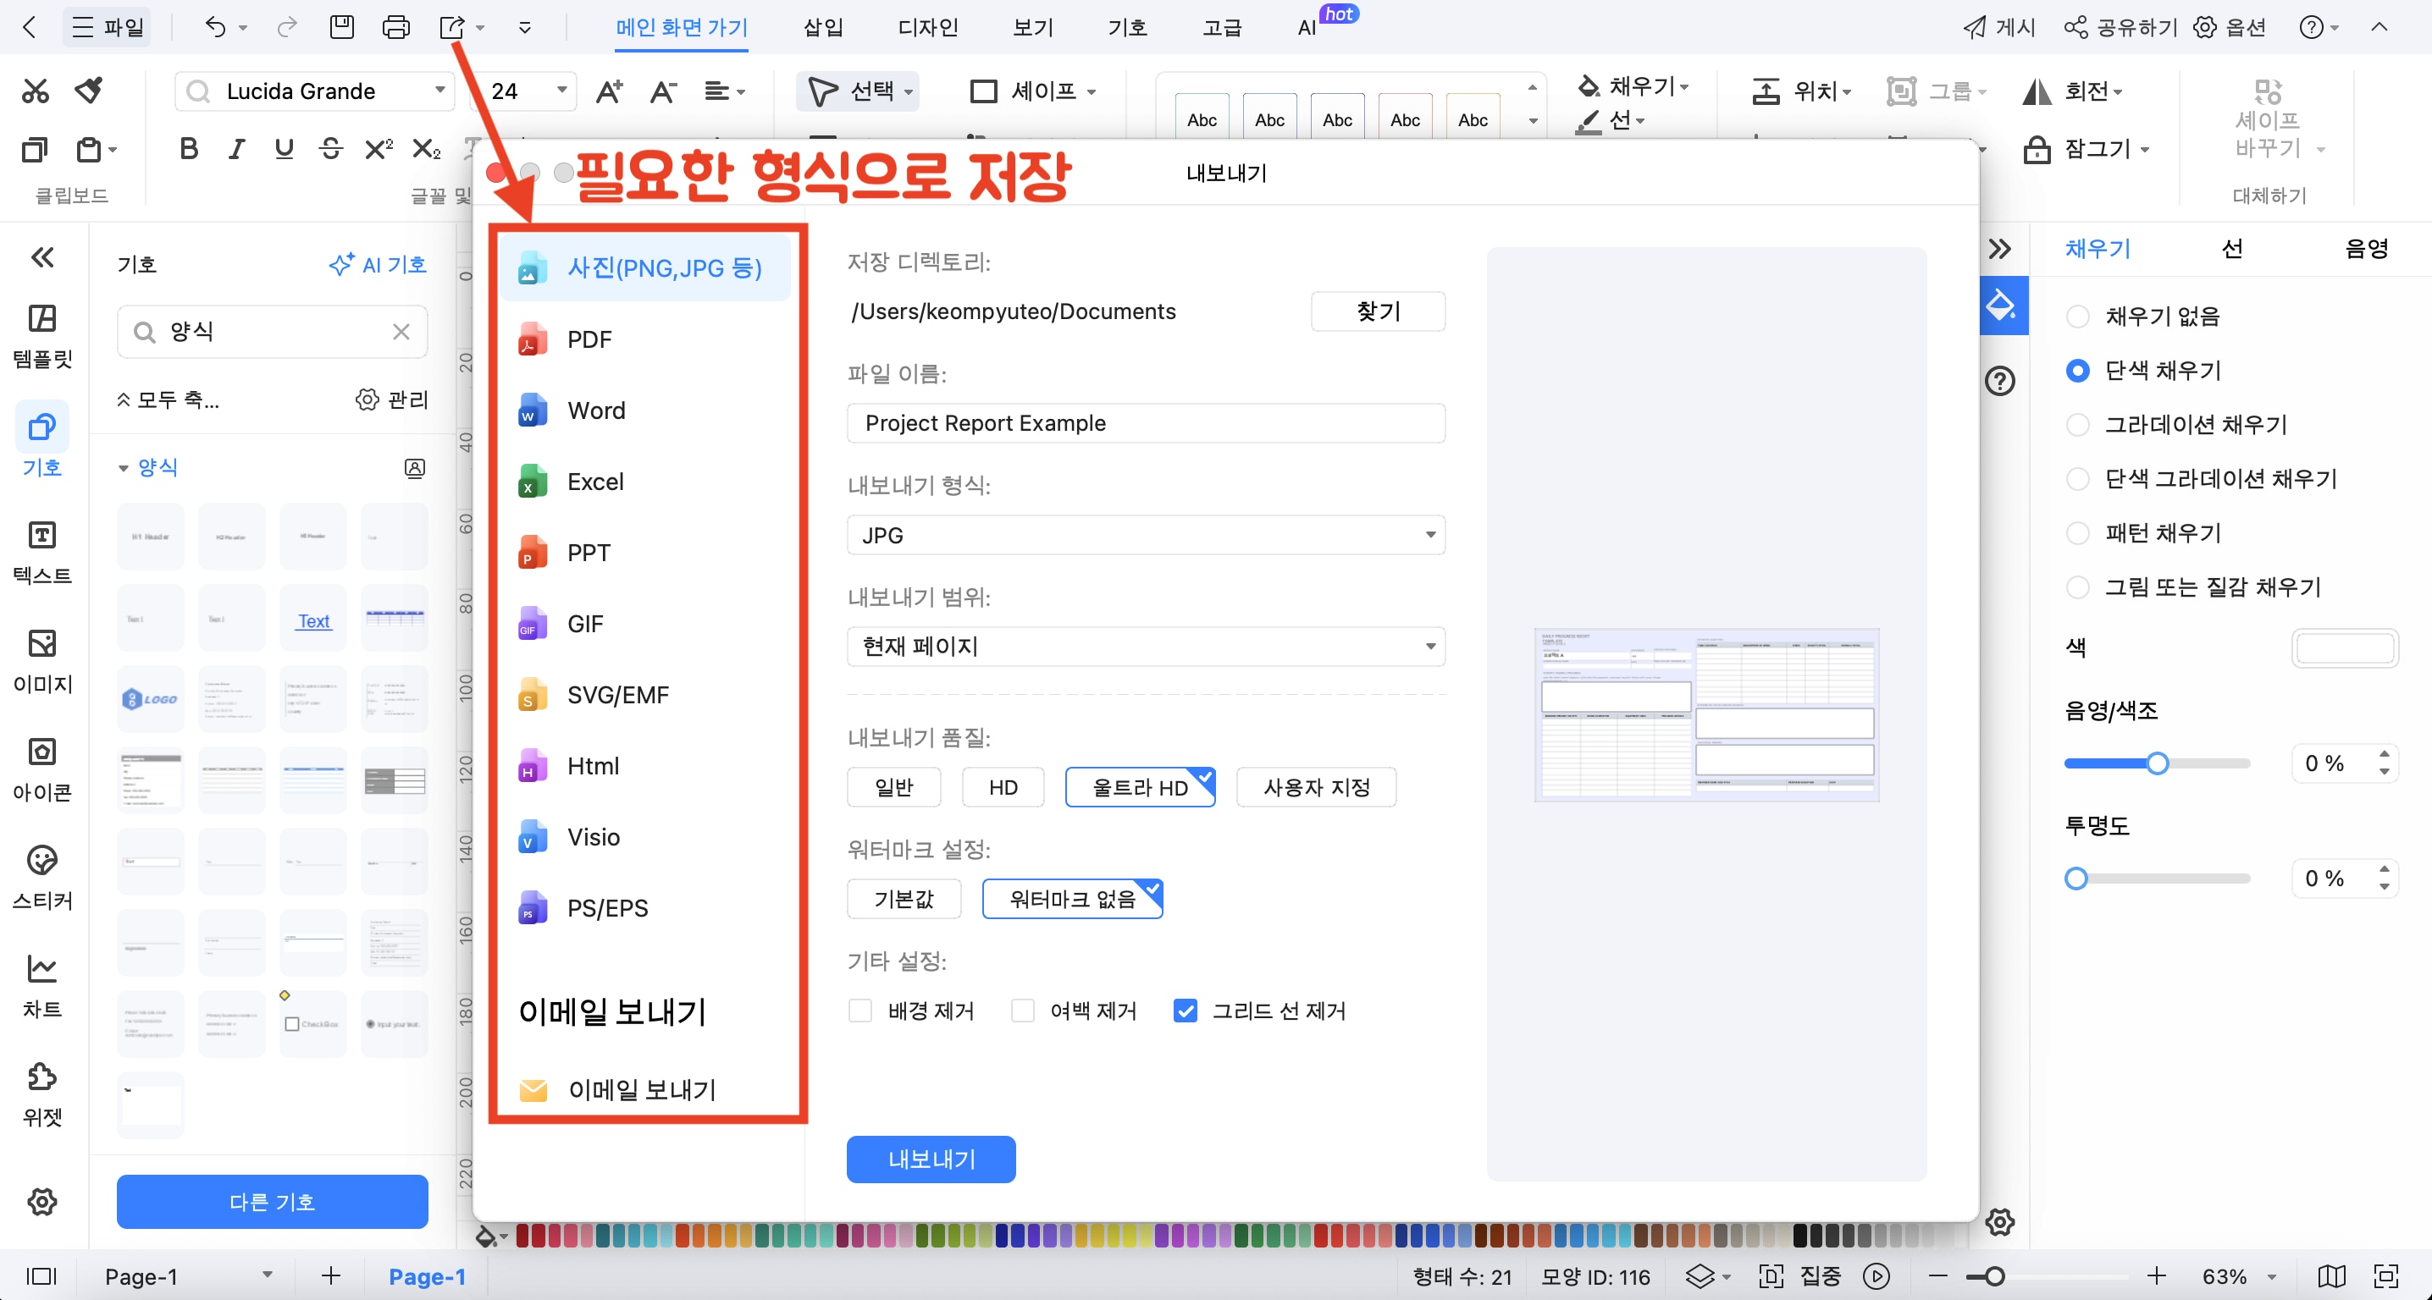Select PDF export format
This screenshot has width=2432, height=1300.
click(589, 339)
